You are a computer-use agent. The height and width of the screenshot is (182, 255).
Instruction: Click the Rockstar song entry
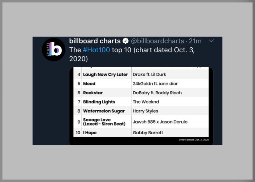(x=93, y=93)
